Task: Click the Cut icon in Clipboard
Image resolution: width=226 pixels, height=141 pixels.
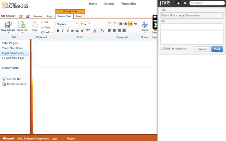Action: [x=44, y=22]
